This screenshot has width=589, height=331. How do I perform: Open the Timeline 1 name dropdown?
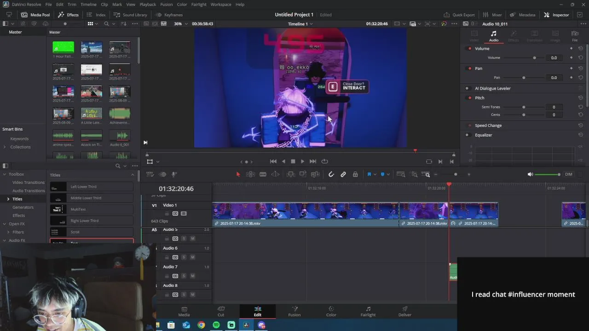(x=300, y=23)
